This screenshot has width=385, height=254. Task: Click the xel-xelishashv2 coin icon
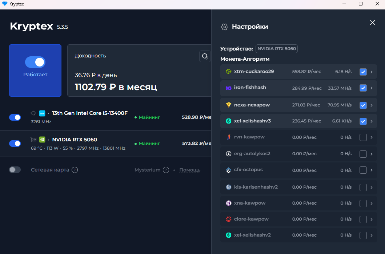point(229,235)
